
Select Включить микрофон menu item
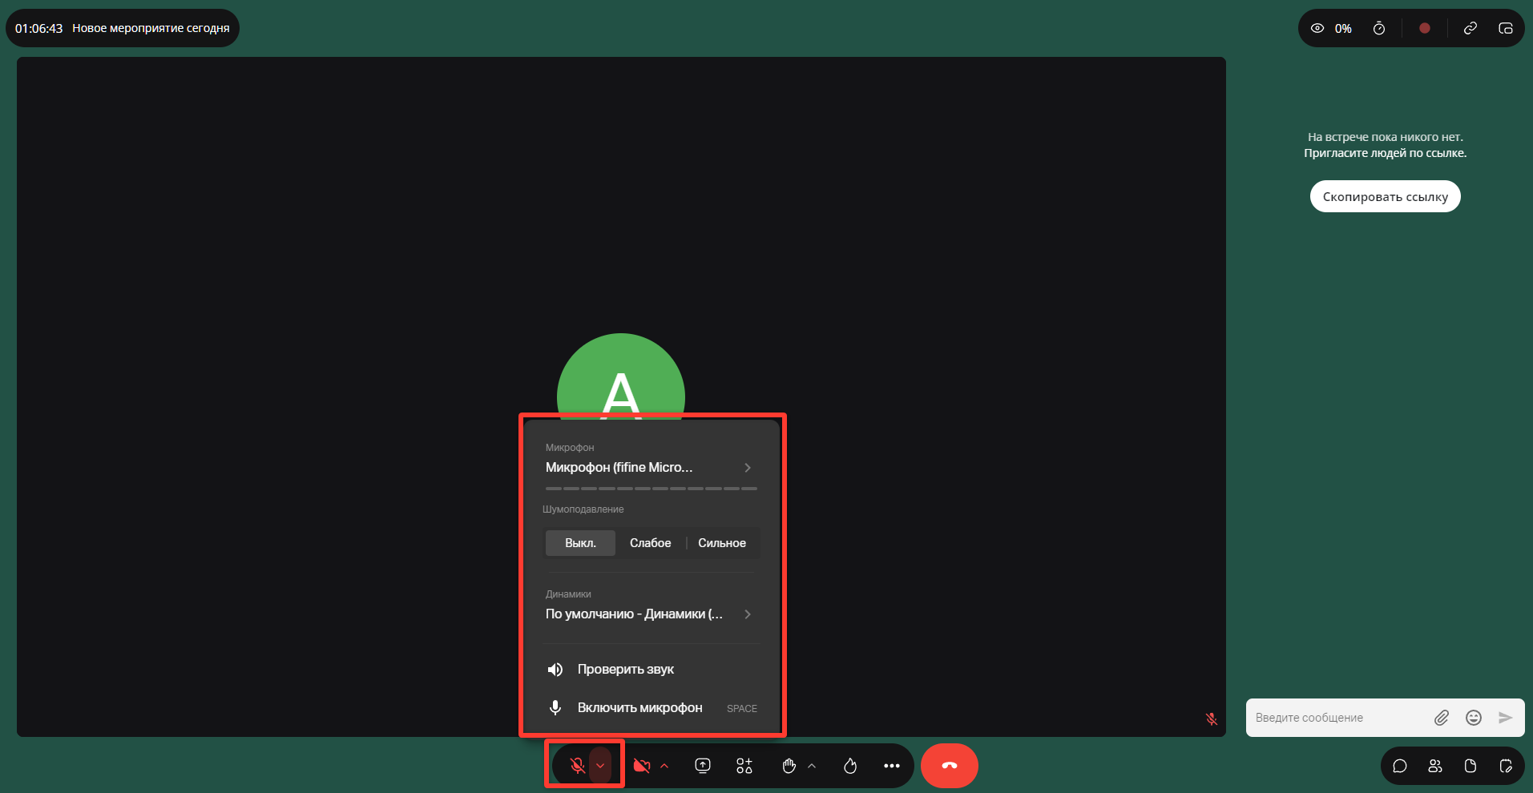tap(650, 708)
